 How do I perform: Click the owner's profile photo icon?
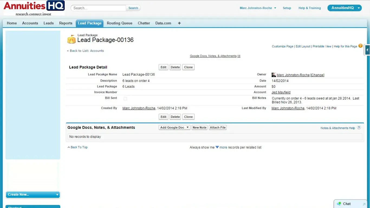click(274, 75)
